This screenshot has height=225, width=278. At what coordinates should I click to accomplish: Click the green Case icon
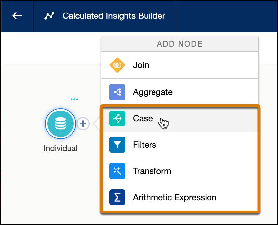pos(117,118)
